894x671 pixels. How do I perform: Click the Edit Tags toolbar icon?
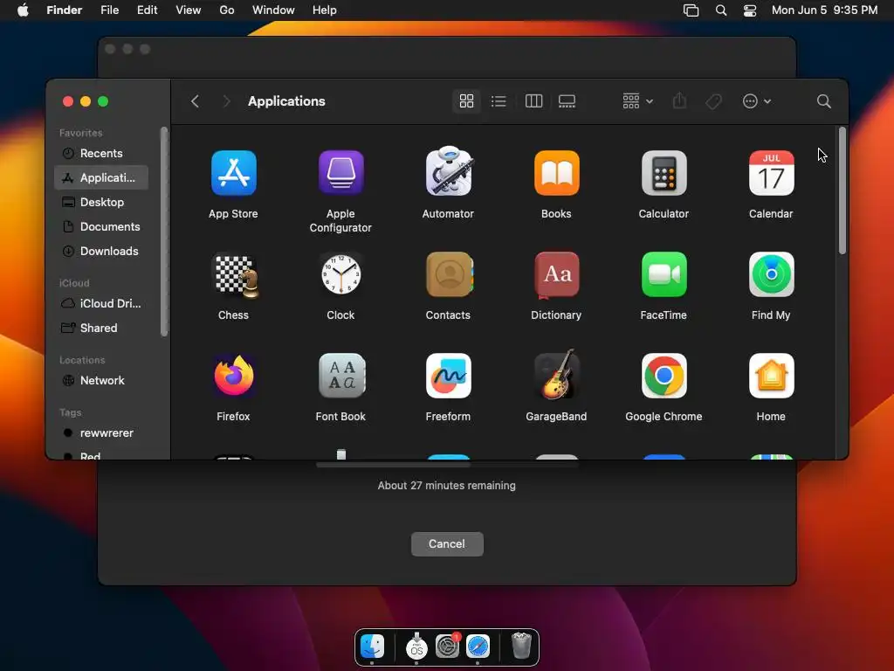point(713,101)
